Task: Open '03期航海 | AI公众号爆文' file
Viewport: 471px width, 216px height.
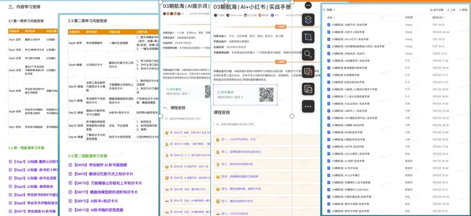Action: coord(346,175)
